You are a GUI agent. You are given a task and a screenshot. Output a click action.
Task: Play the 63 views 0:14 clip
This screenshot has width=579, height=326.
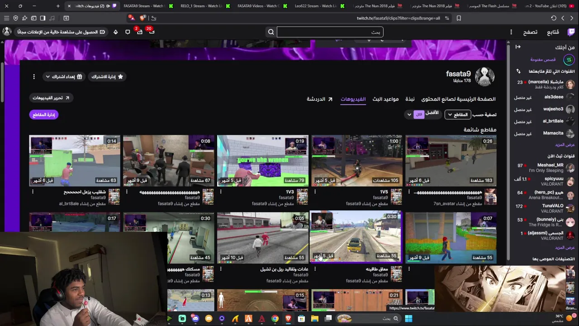point(75,160)
